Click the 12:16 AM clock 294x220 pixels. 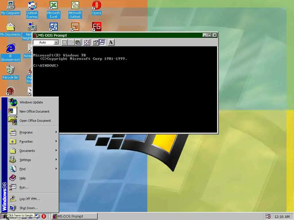click(282, 217)
